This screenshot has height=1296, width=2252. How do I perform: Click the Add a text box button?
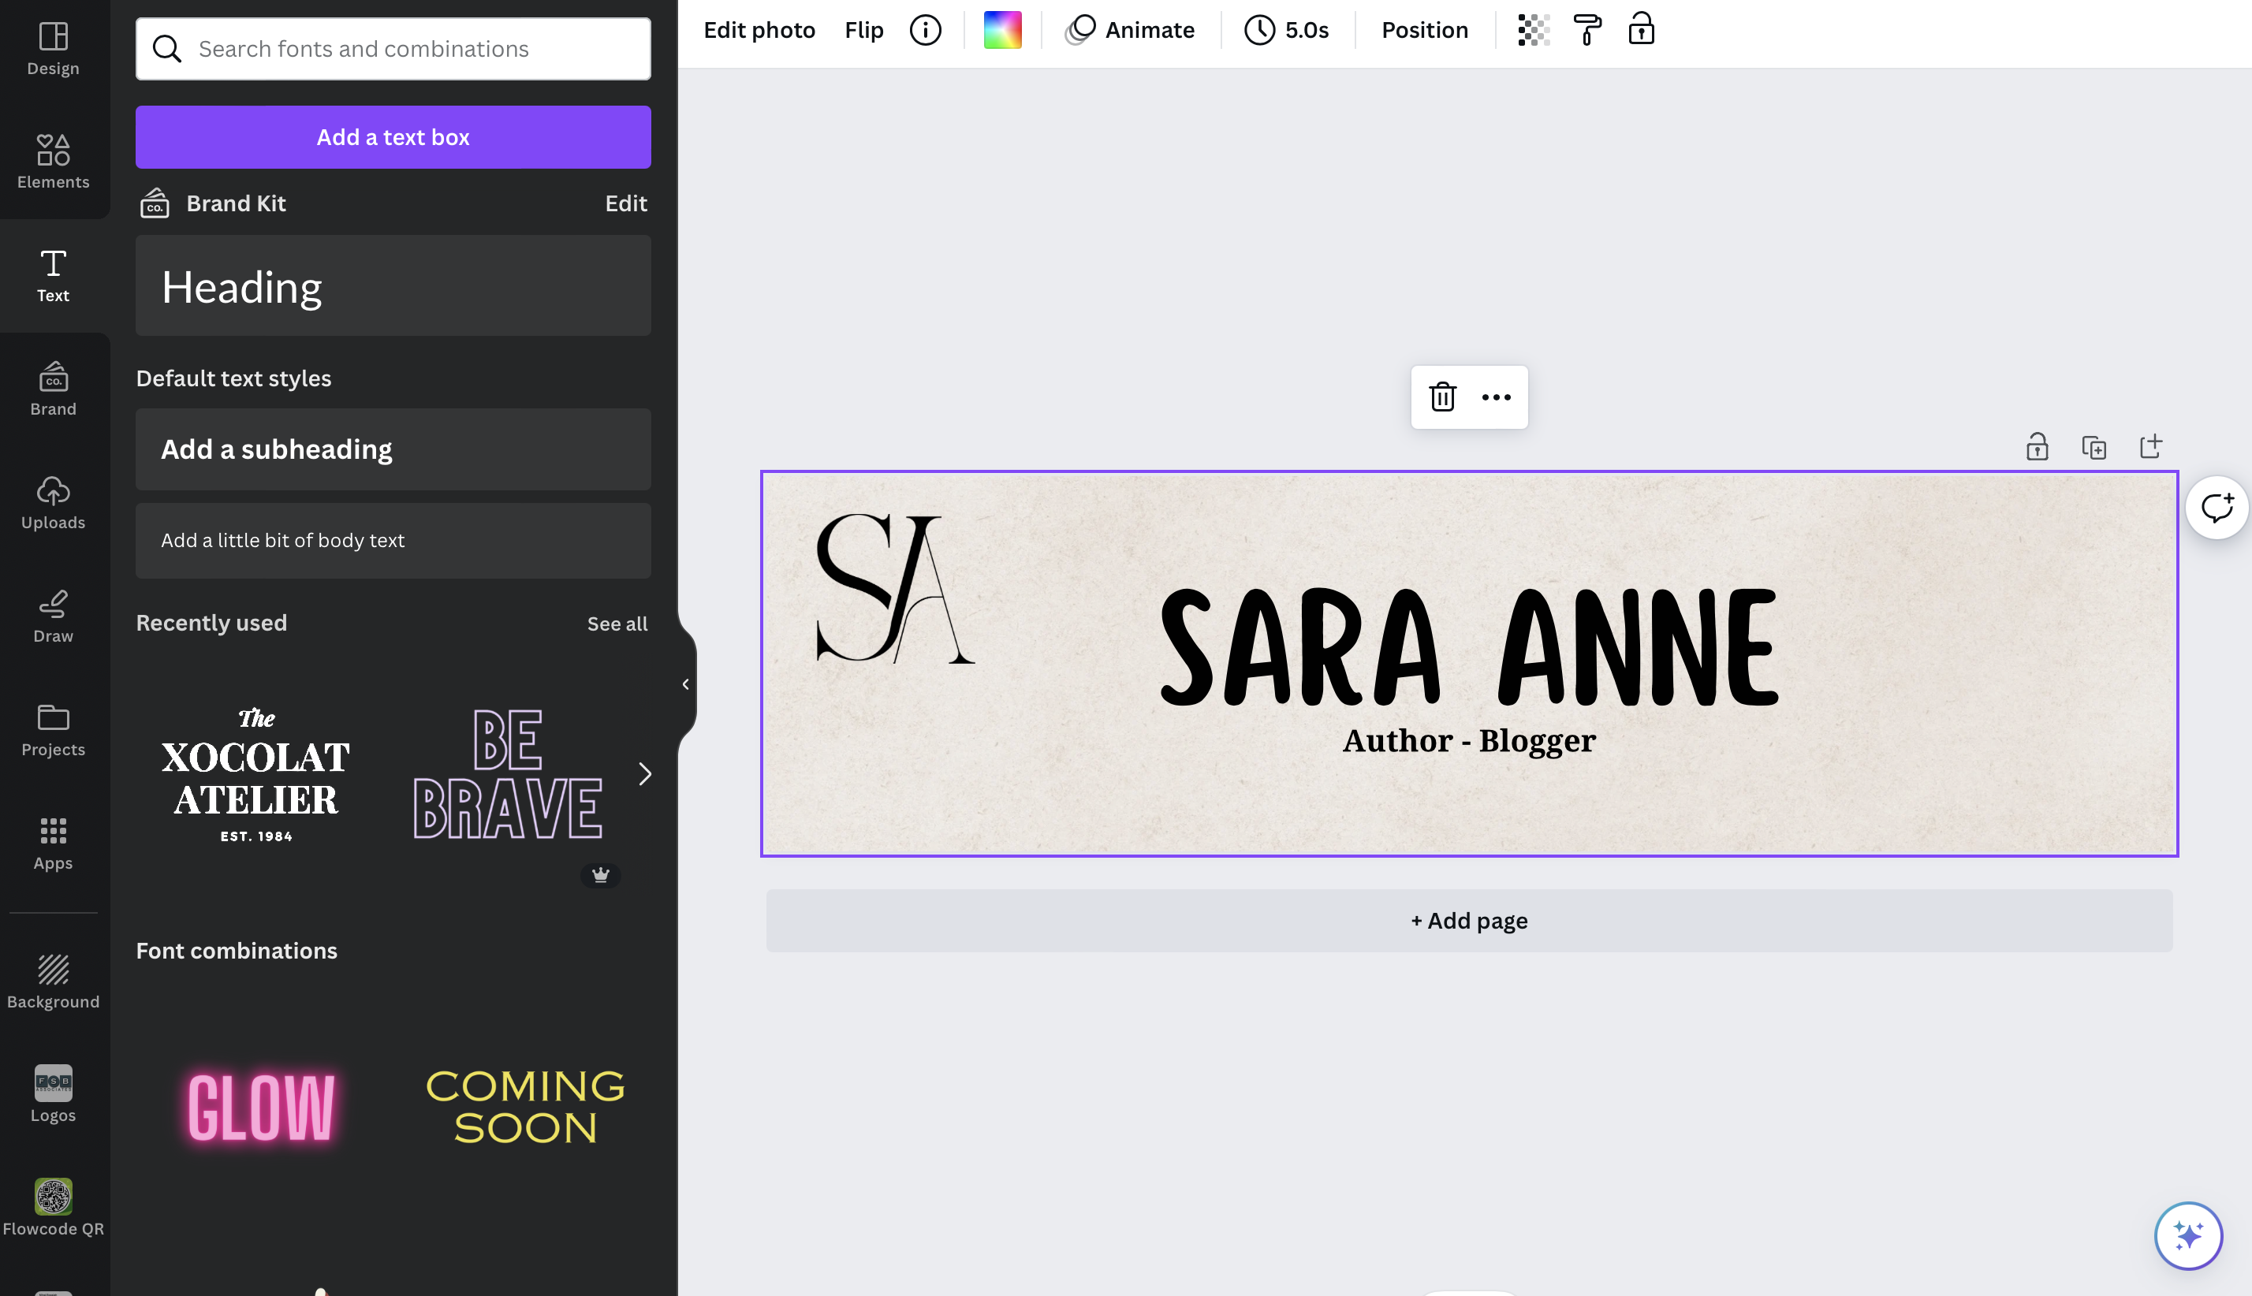tap(393, 136)
